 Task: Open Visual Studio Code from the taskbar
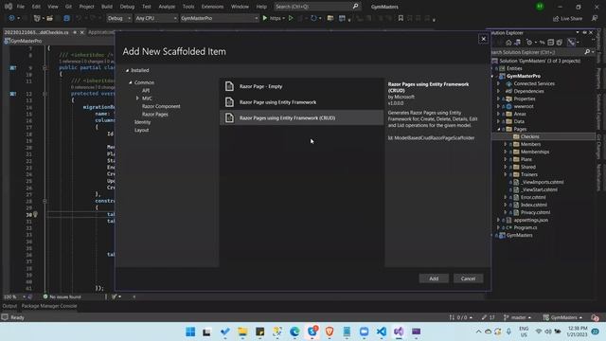(382, 332)
